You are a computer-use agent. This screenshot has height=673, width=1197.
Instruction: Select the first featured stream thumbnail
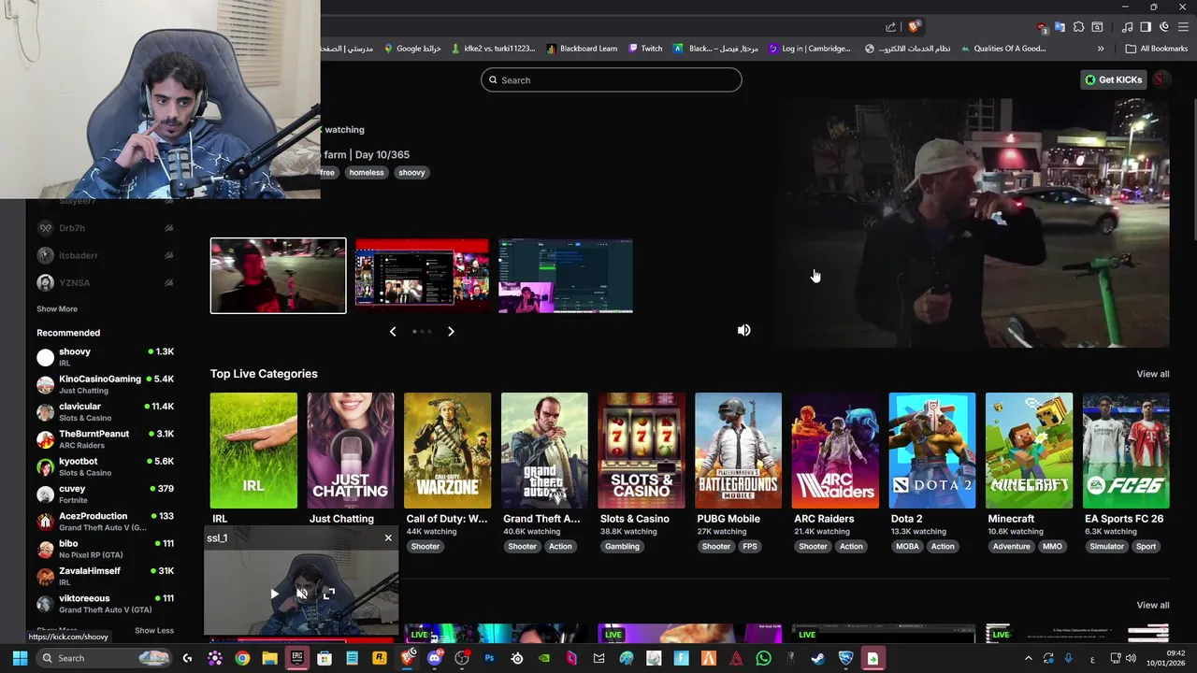[x=278, y=276]
